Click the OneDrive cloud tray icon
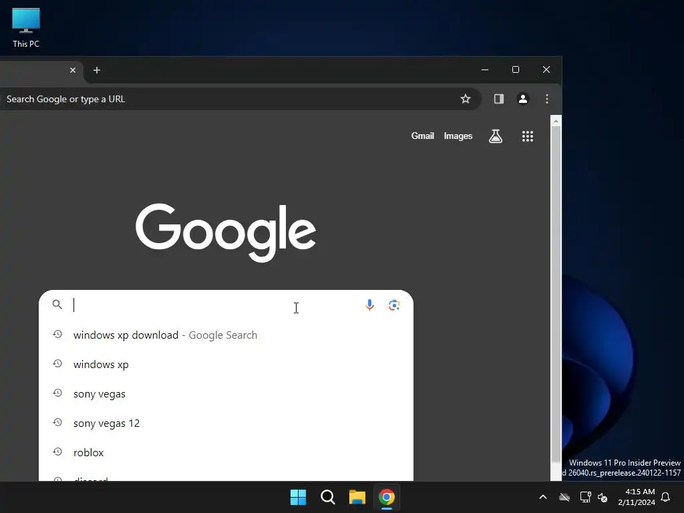Screen dimensions: 684x513 coord(564,497)
